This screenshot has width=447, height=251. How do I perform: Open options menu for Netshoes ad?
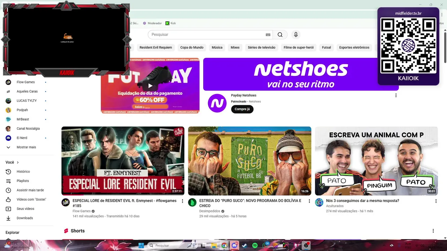click(396, 96)
